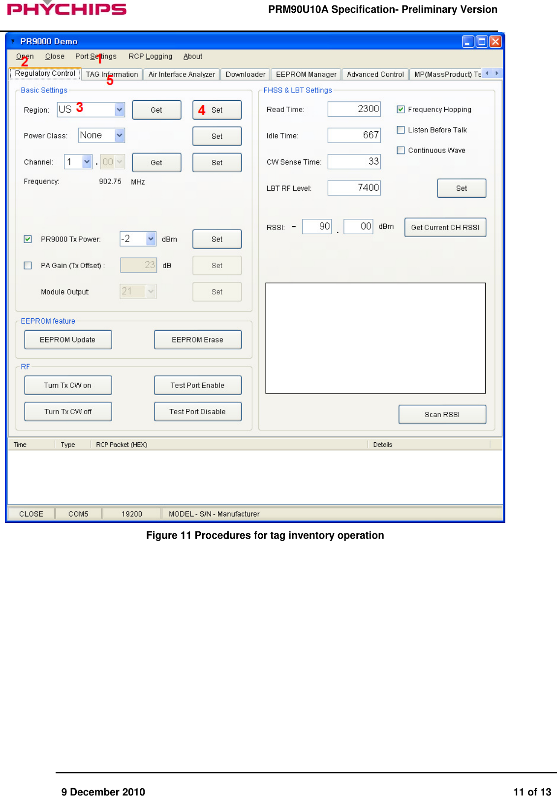Click the Idle Time input field
557x796 pixels.
[354, 135]
